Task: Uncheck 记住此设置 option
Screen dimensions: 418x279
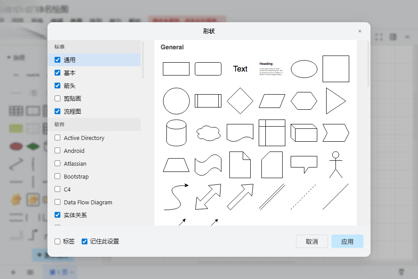Action: pyautogui.click(x=84, y=241)
